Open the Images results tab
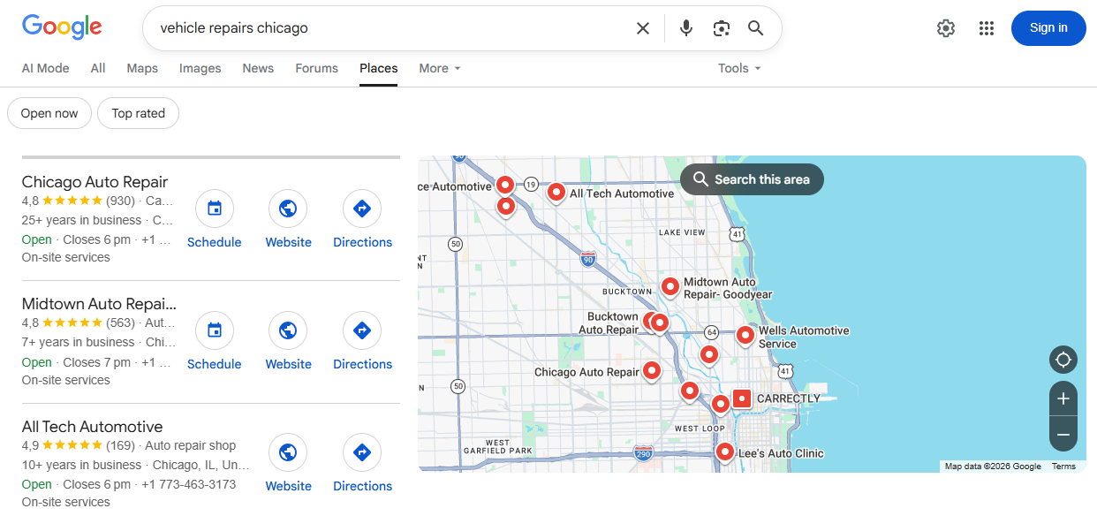Viewport: 1097px width, 516px height. click(x=200, y=68)
